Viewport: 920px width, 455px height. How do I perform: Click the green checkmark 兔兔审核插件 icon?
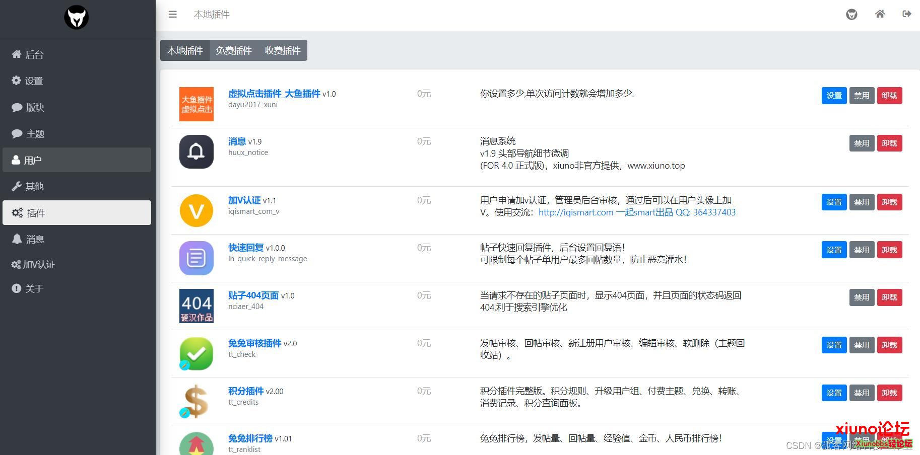click(x=196, y=353)
